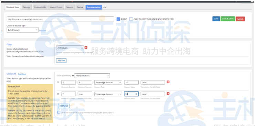Click the Save & Close button
Viewport: 255px width, 126px height.
pyautogui.click(x=228, y=19)
